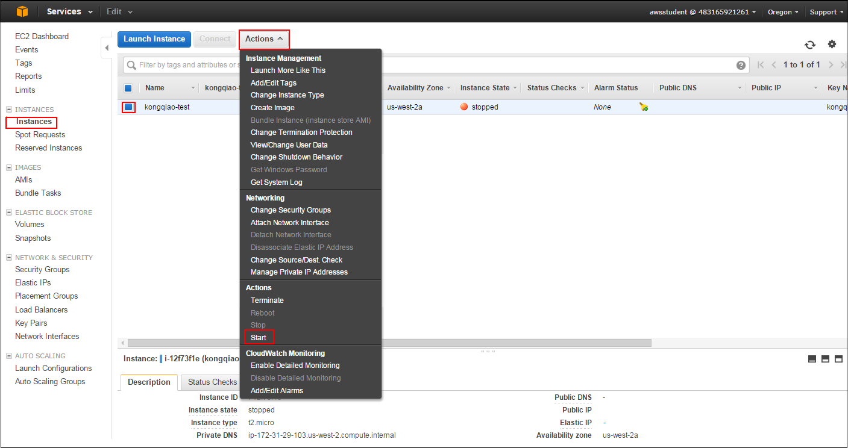
Task: Open the awsstudent account dropdown
Action: 702,12
